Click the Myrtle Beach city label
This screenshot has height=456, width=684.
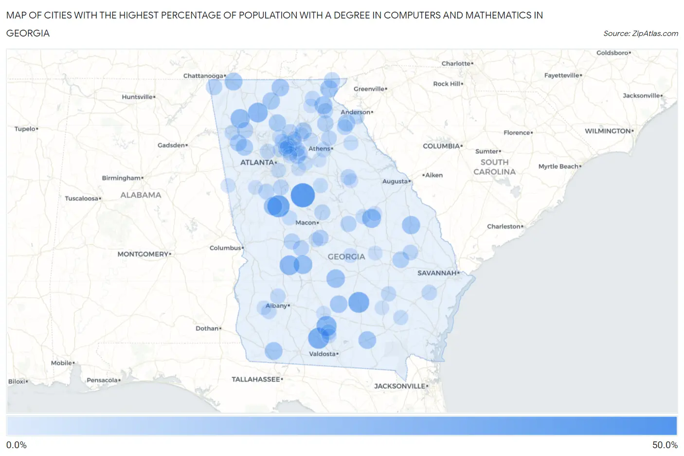coord(558,167)
